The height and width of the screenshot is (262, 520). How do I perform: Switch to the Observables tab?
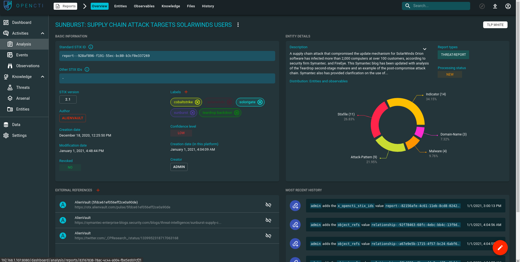click(144, 6)
